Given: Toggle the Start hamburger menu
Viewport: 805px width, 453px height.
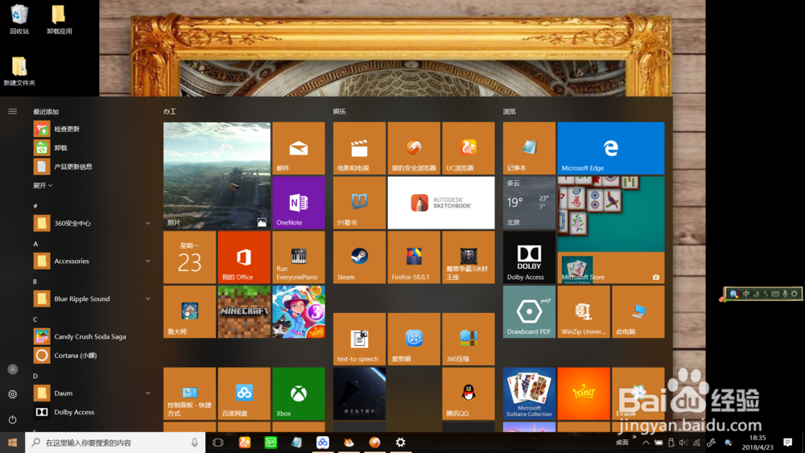Looking at the screenshot, I should [12, 111].
